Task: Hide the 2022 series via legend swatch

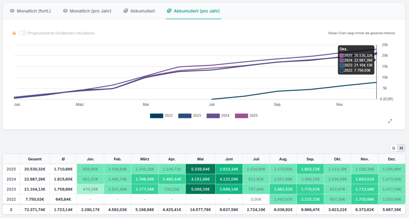Action: [156, 116]
